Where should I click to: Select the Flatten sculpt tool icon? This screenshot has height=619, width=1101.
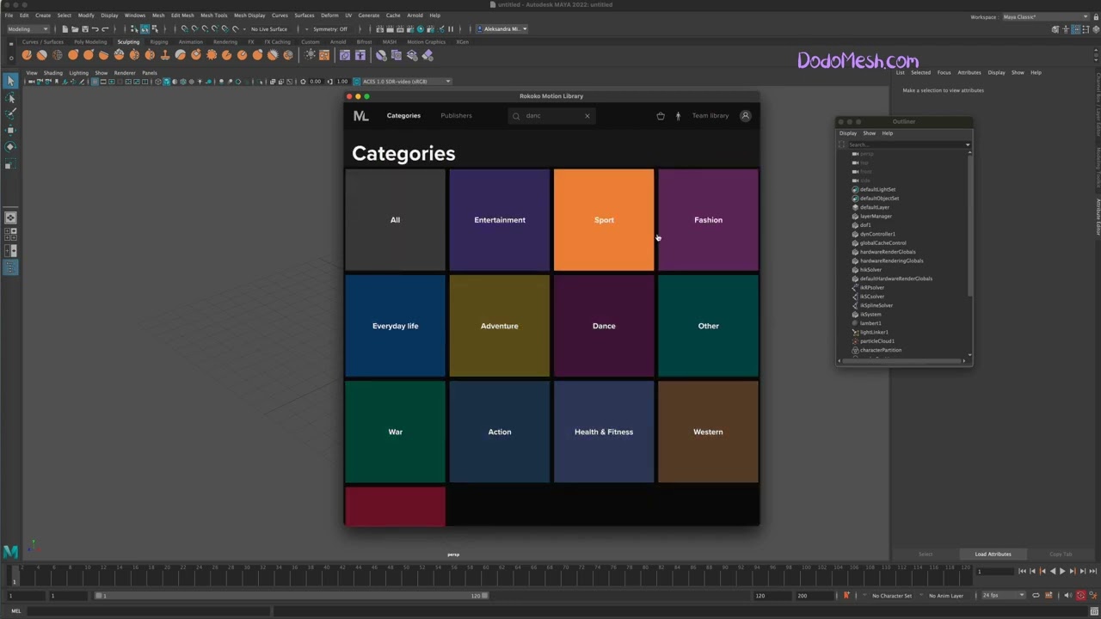(104, 55)
